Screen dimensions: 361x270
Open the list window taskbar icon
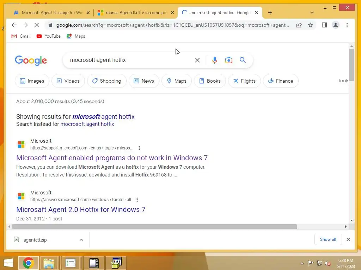pyautogui.click(x=71, y=263)
